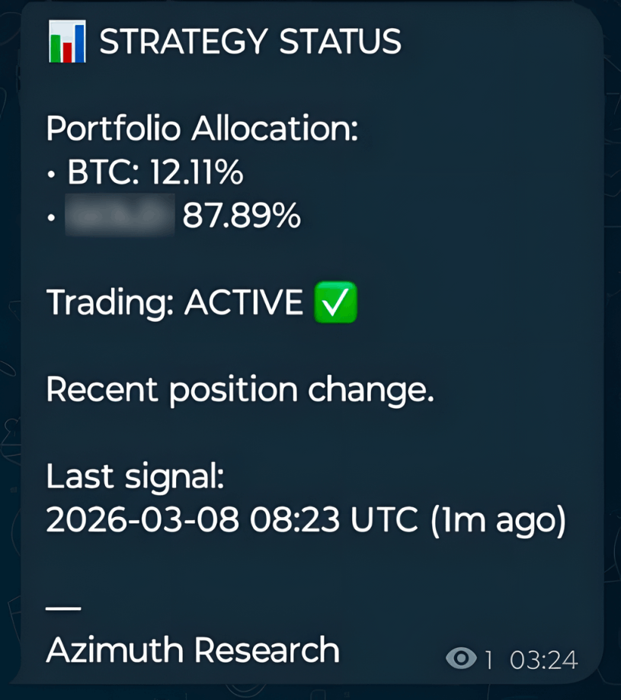The width and height of the screenshot is (621, 700).
Task: Click the bullet before BTC
Action: click(x=50, y=175)
